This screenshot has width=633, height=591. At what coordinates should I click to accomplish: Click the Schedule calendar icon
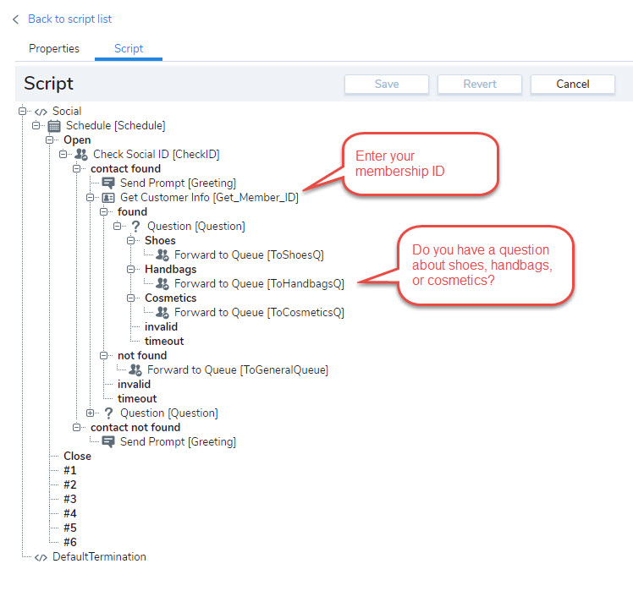click(54, 126)
